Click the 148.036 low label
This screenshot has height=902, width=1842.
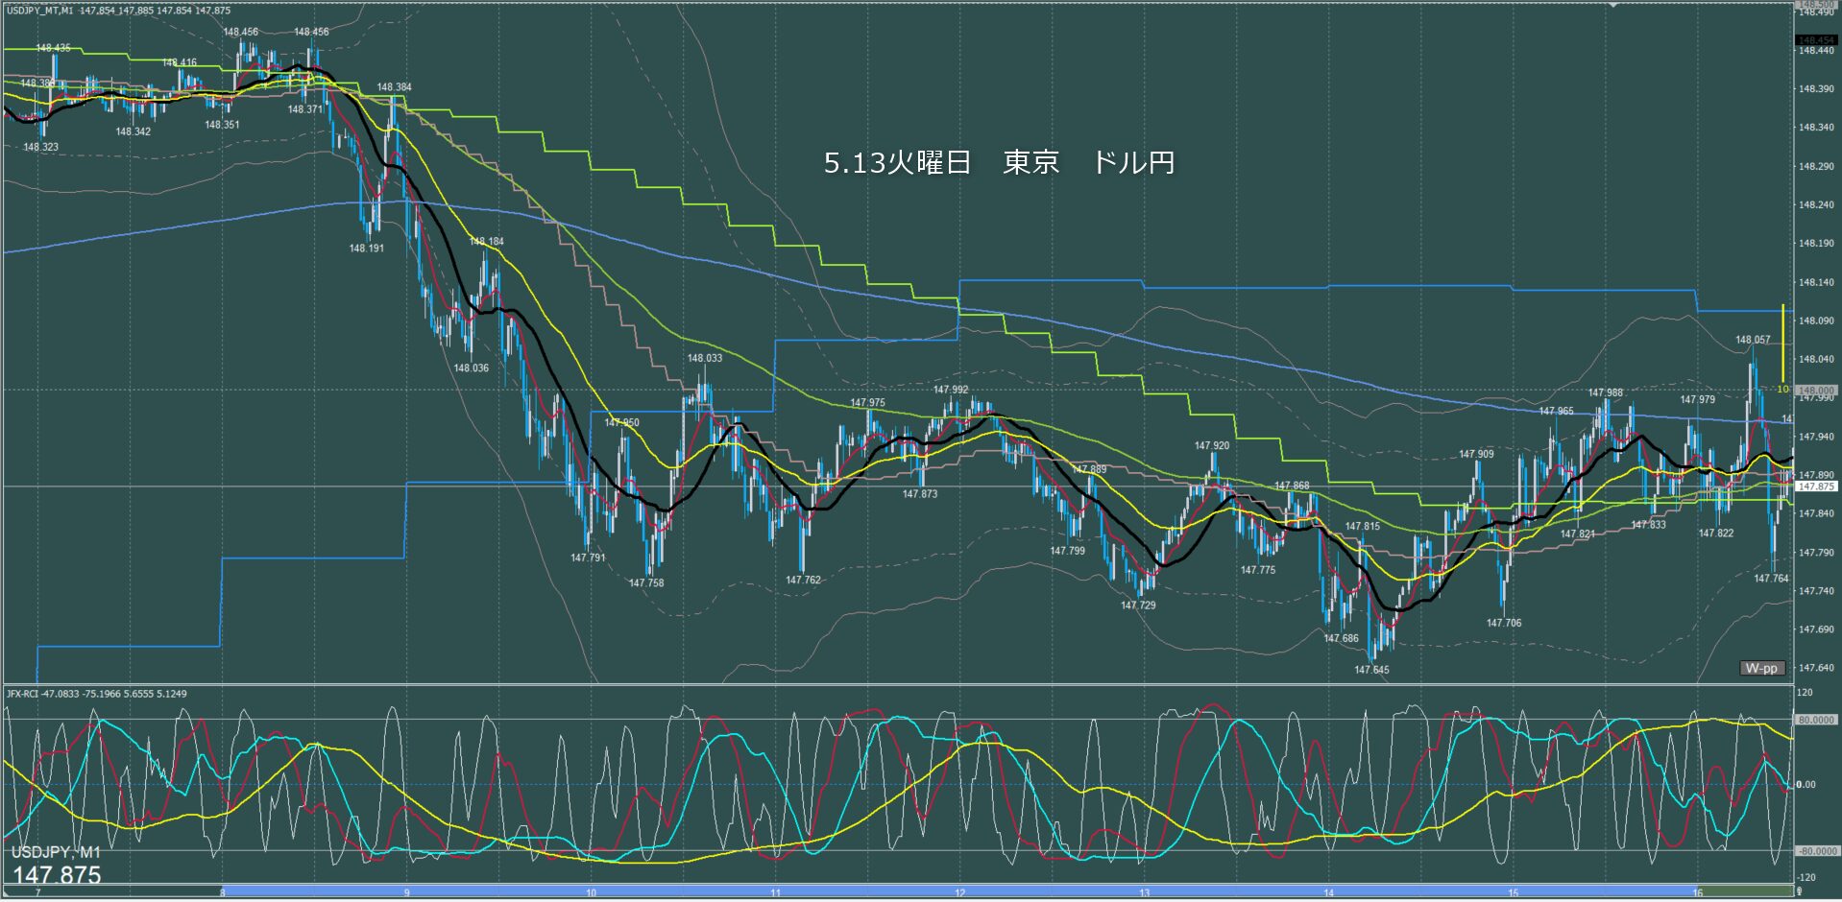472,368
